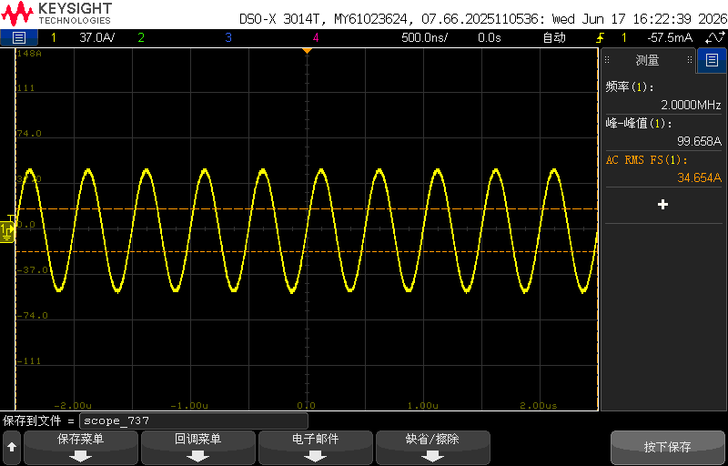Open the 保存菜单 softkey dropdown
This screenshot has height=466, width=728.
tap(81, 448)
